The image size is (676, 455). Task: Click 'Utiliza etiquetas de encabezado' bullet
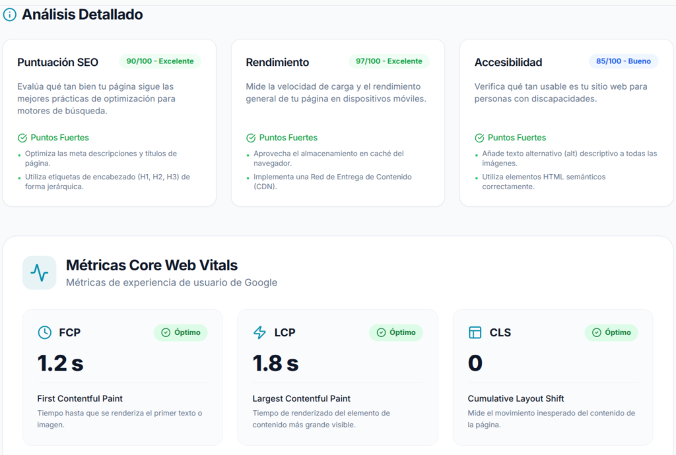pos(108,181)
